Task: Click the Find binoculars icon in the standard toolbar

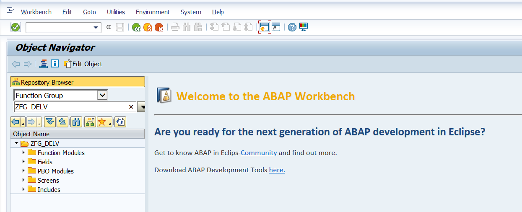Action: [187, 27]
